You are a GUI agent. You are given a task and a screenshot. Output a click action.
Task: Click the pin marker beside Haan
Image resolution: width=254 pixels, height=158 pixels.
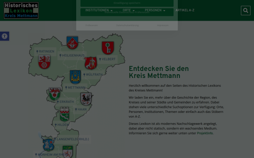[76, 110]
